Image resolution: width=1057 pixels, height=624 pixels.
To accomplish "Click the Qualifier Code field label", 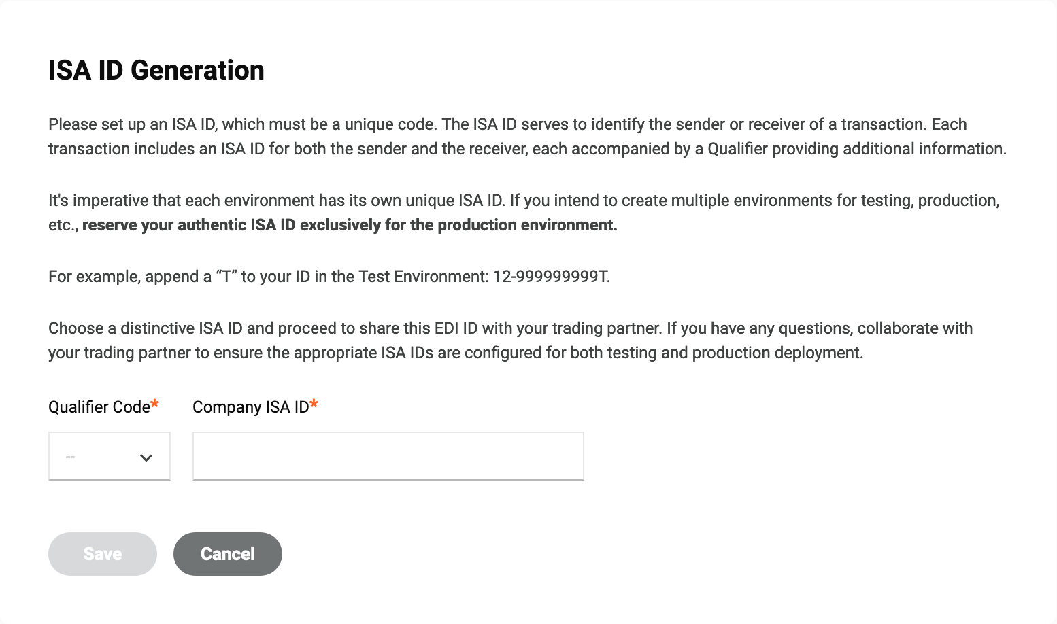I will pos(99,407).
